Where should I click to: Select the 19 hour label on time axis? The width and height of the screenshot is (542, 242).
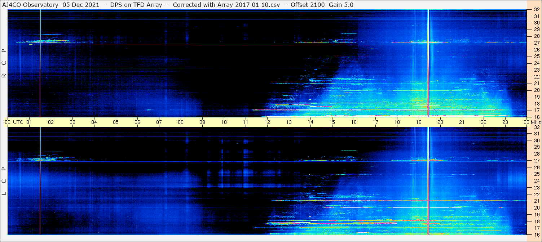(419, 122)
